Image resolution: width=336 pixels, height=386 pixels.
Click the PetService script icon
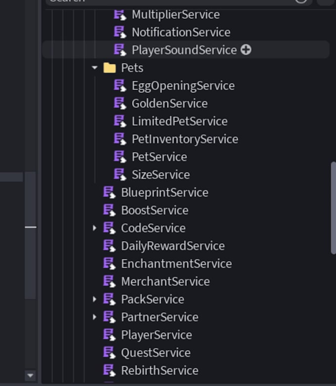point(120,157)
